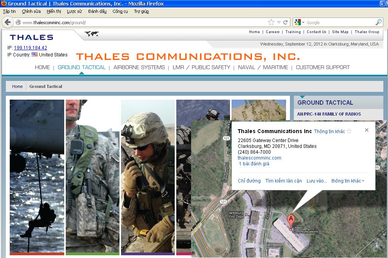Open the address bar history dropdown arrow
Screen dimensions: 388x258
[x=279, y=23]
